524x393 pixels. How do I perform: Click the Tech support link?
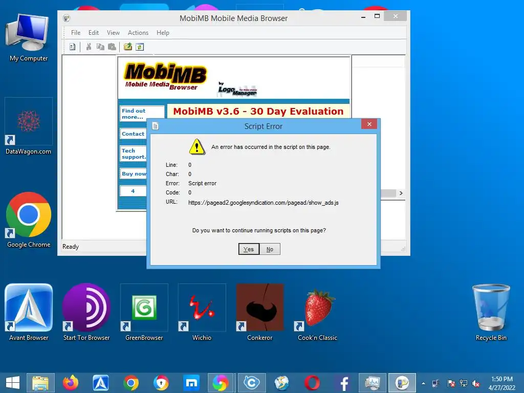(134, 154)
